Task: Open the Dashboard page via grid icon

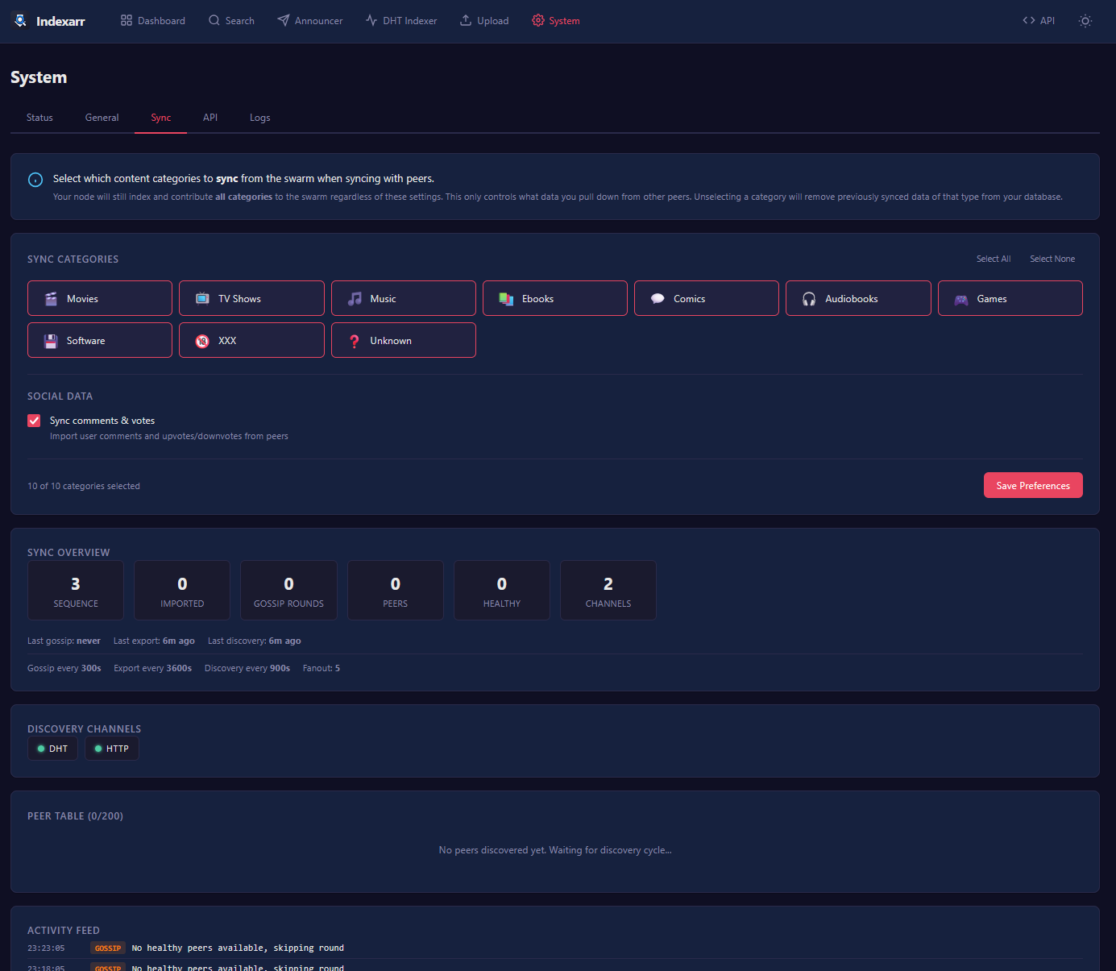Action: [x=127, y=21]
